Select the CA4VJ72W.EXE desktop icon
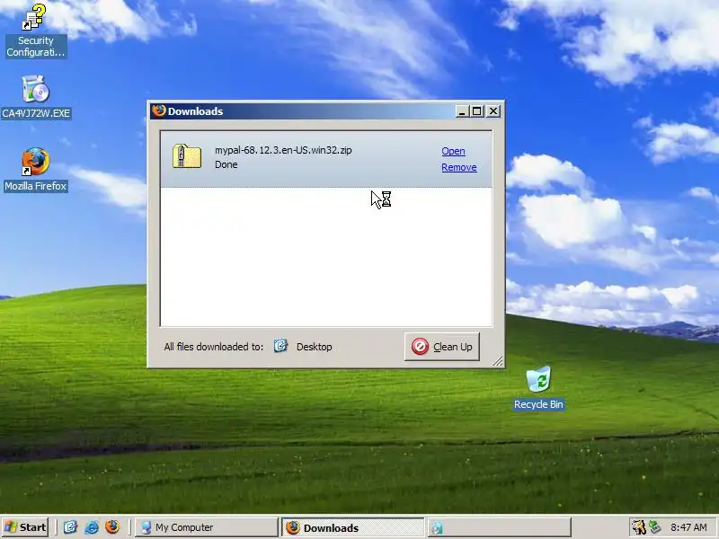719x539 pixels. [36, 97]
